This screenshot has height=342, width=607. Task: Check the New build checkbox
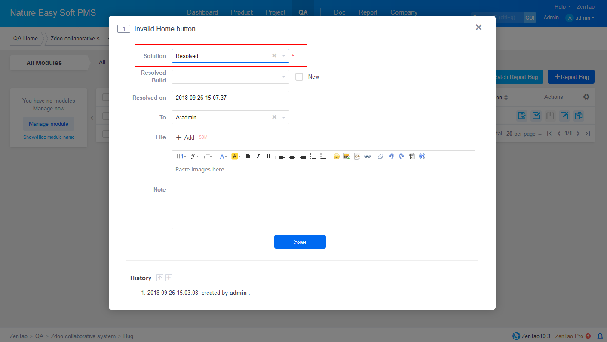click(x=299, y=77)
